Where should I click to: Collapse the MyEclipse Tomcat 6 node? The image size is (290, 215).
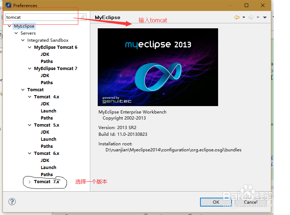pos(30,47)
